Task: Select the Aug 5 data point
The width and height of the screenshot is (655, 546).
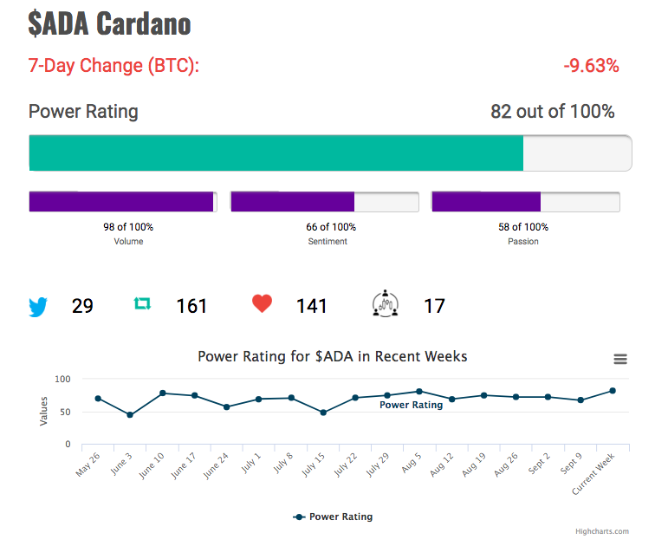Action: pyautogui.click(x=419, y=392)
